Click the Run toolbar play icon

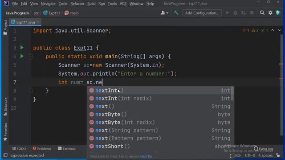pos(228,13)
